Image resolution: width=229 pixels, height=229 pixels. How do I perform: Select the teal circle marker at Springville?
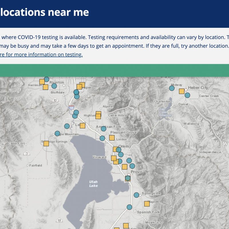coord(137,195)
